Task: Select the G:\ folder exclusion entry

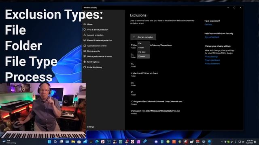Action: [133, 56]
